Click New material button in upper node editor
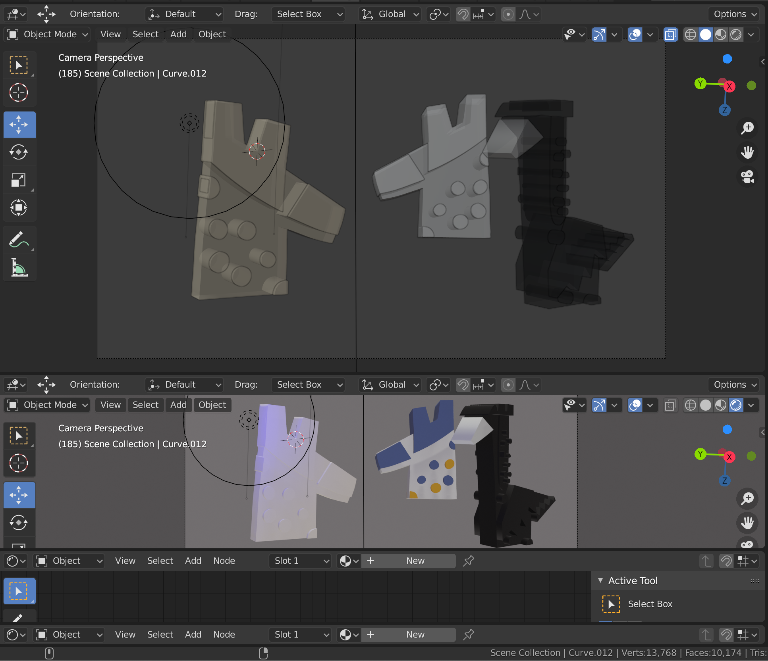The image size is (768, 661). click(415, 561)
